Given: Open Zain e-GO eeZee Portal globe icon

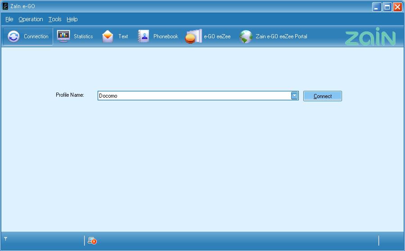Looking at the screenshot, I should pos(246,36).
